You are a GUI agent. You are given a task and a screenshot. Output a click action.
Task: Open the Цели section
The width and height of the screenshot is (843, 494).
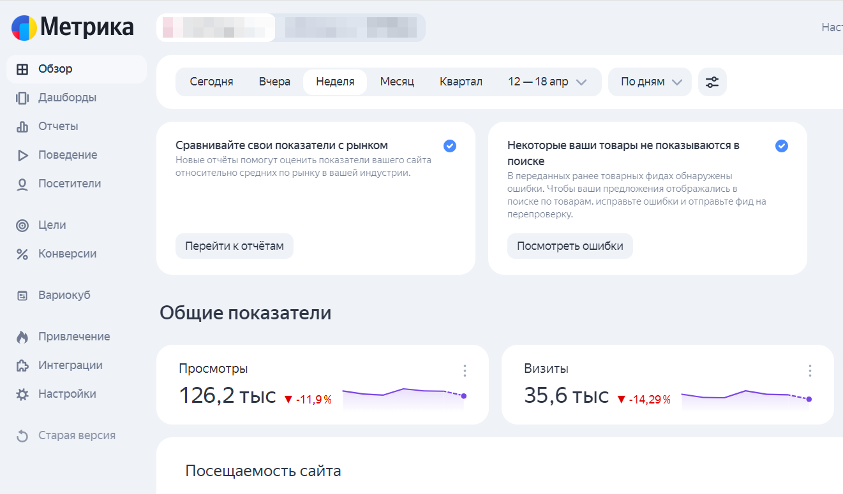click(x=54, y=224)
